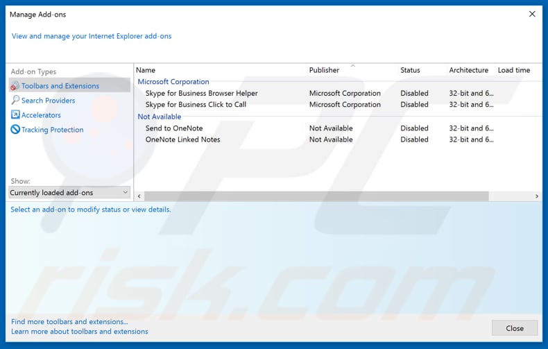
Task: Click the Accelerators arrow icon
Action: 15,114
